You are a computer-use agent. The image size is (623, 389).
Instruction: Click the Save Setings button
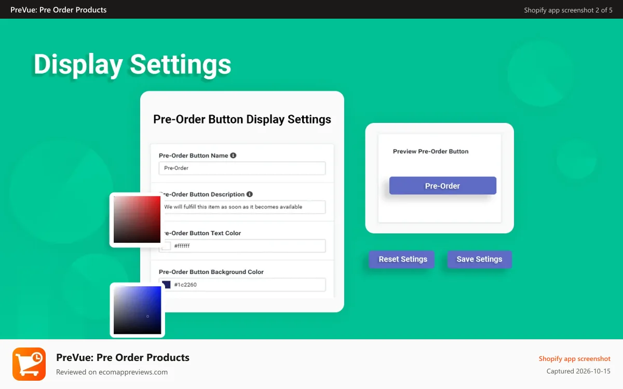coord(479,259)
